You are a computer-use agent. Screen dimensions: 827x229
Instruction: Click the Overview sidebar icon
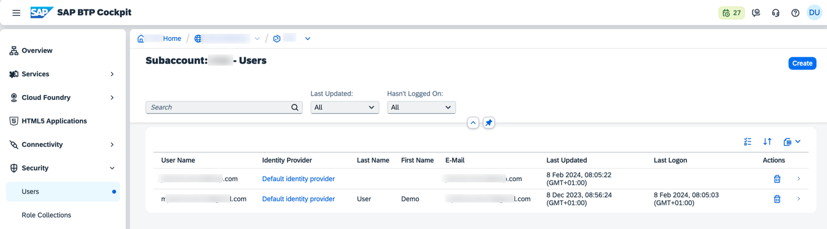[14, 51]
